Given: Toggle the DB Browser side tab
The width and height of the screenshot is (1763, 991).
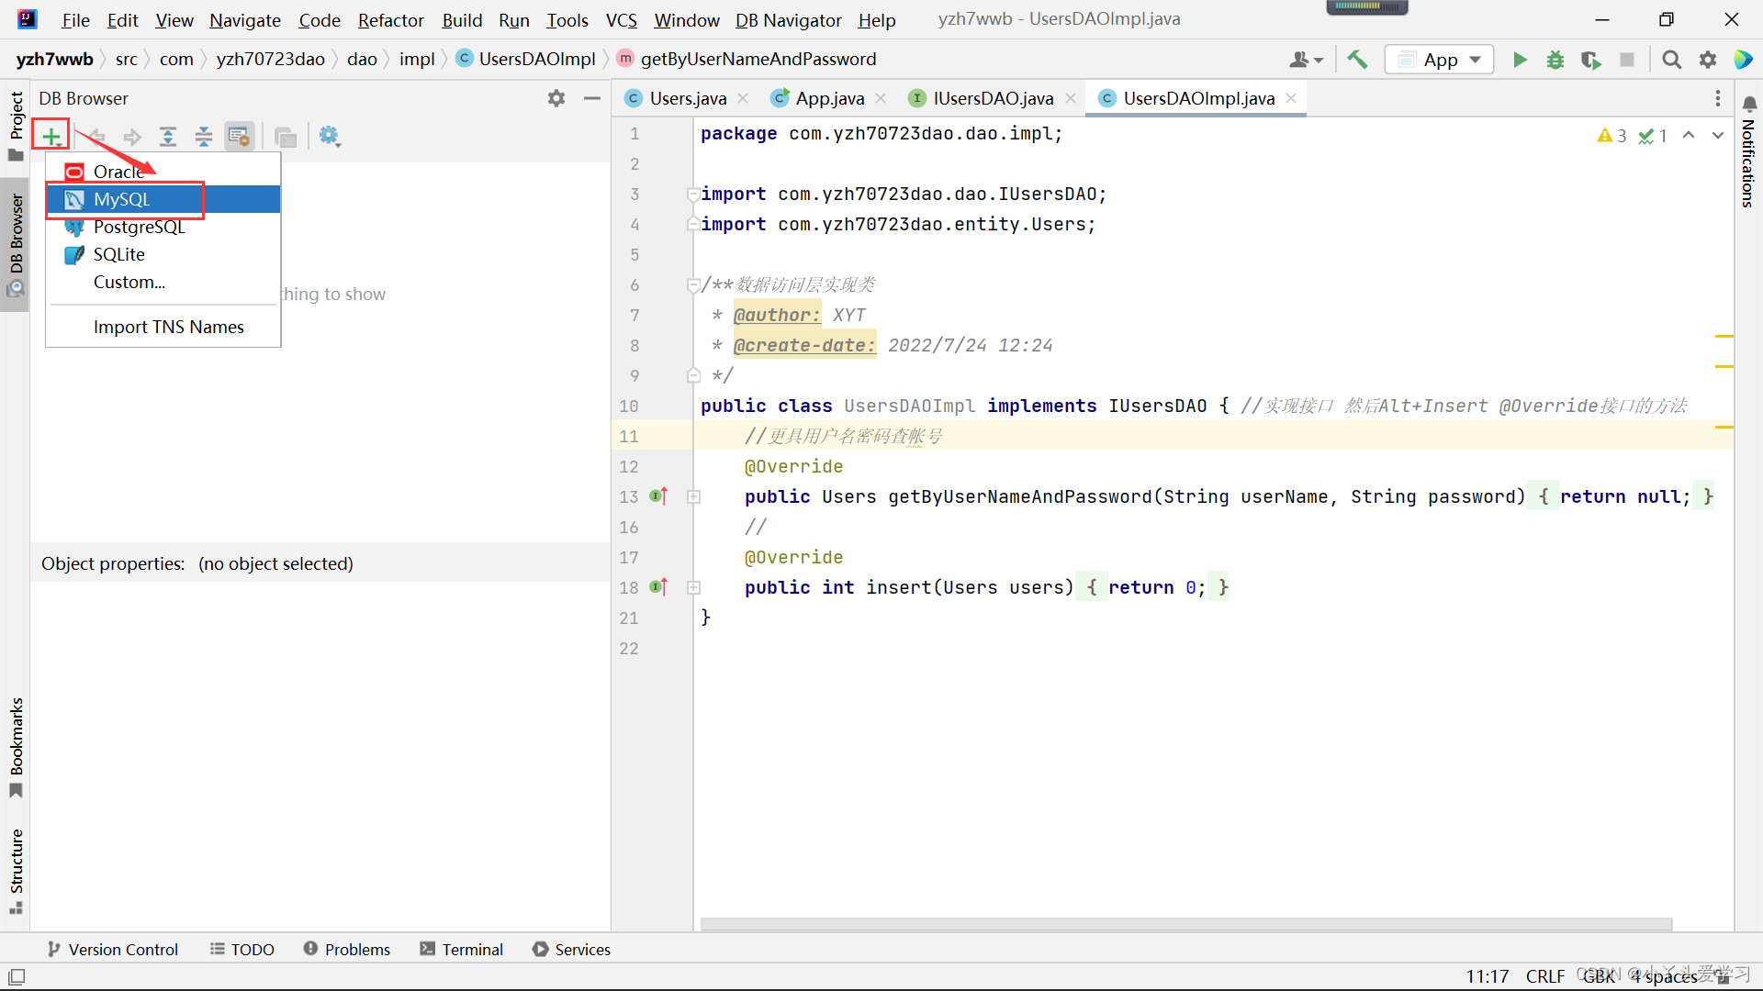Looking at the screenshot, I should [x=16, y=244].
